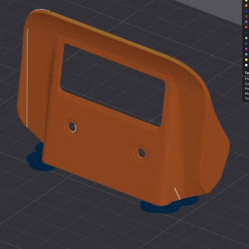This screenshot has height=249, width=249.
Task: Click the purple legend color swatch
Action: pyautogui.click(x=247, y=22)
